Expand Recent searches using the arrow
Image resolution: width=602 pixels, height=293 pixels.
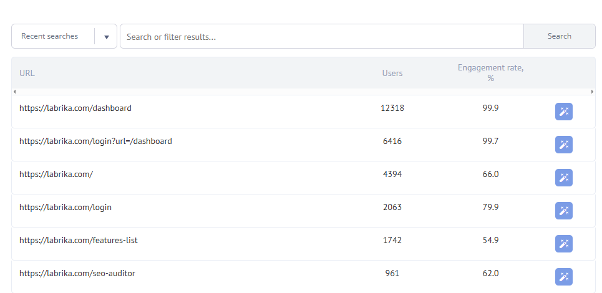pos(106,37)
